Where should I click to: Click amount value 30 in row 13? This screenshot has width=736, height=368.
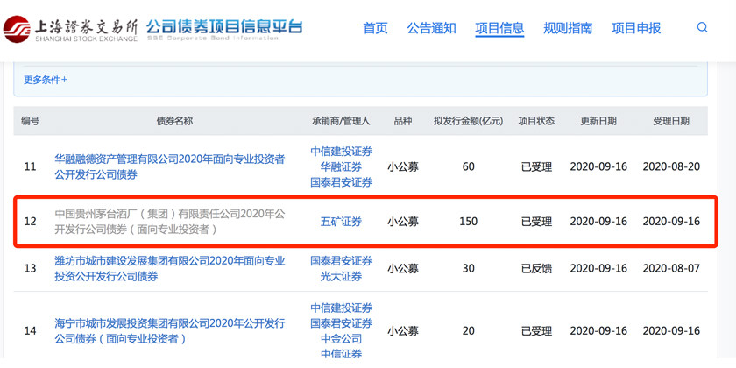pos(469,268)
